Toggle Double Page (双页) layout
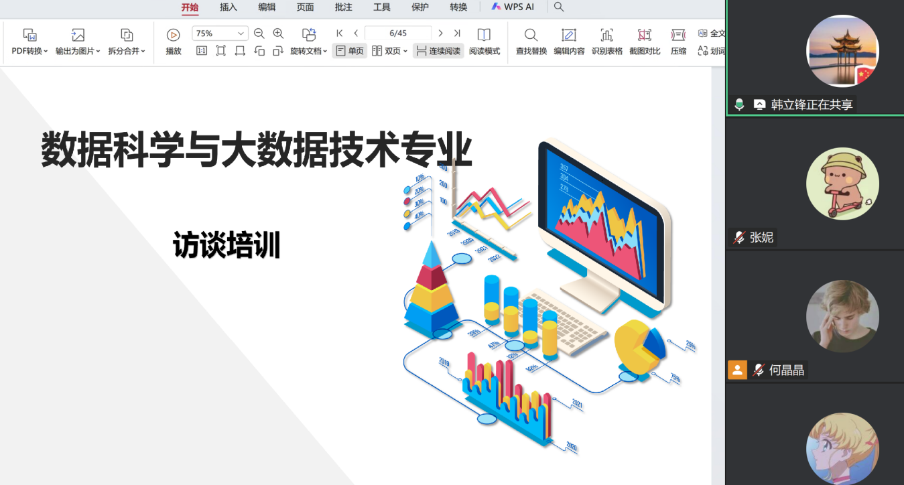Screen dimensions: 904x485 pos(389,51)
